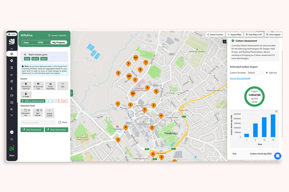Screen dimensions: 289x192
Task: Follow the 'How is this estimated?' link
Action: pos(240,78)
